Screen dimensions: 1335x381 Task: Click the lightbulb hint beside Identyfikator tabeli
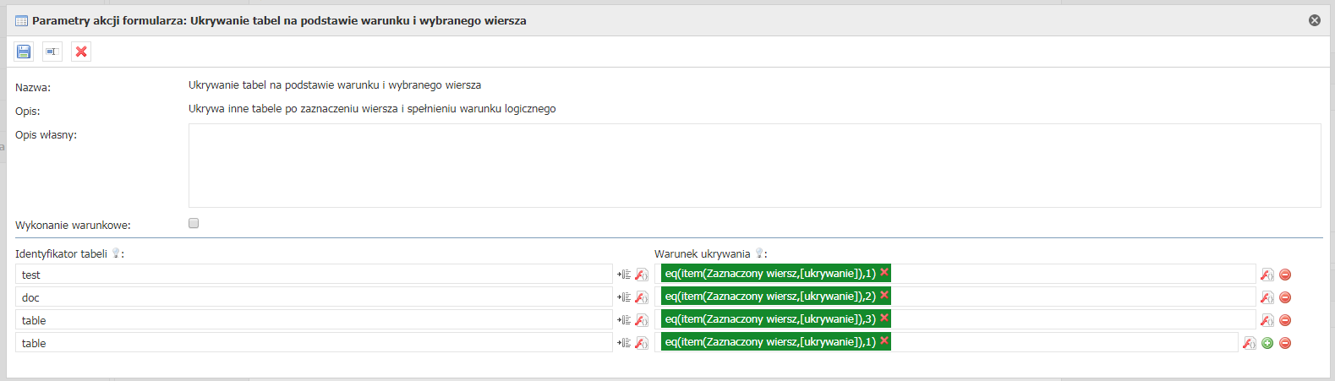click(x=116, y=253)
